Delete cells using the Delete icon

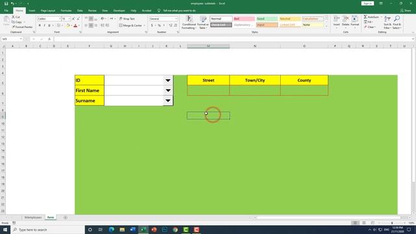(x=345, y=21)
